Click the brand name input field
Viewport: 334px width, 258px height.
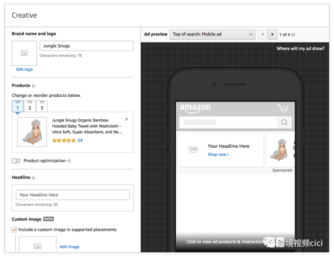pos(87,46)
